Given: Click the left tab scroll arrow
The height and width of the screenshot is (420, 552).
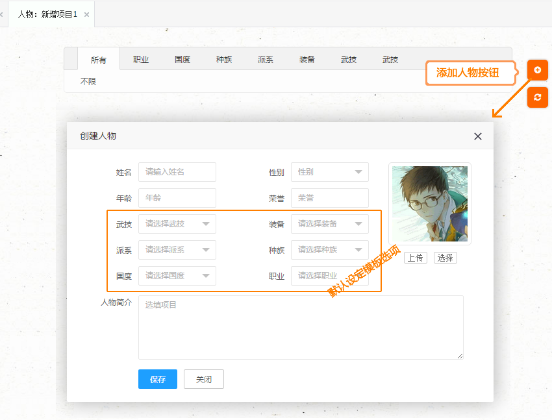Looking at the screenshot, I should (x=2, y=14).
